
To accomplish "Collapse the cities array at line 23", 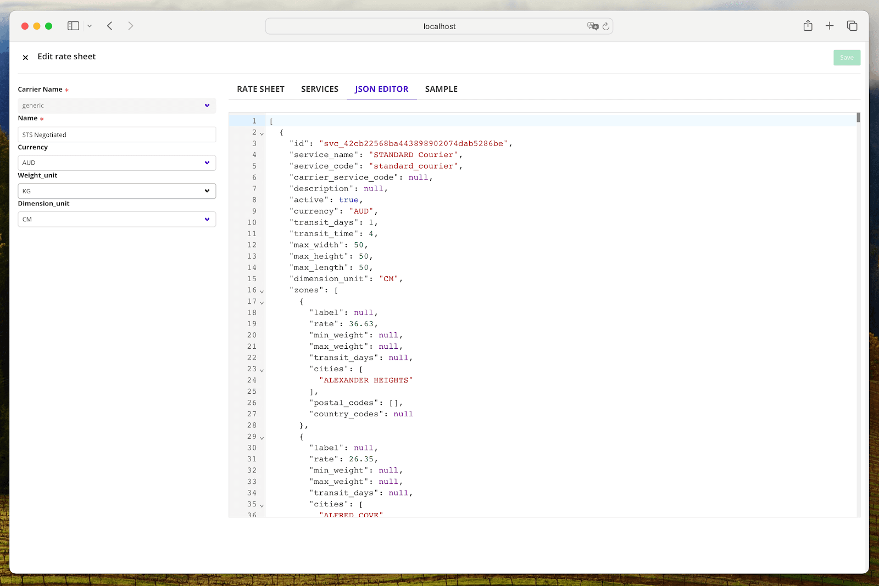I will pos(262,370).
